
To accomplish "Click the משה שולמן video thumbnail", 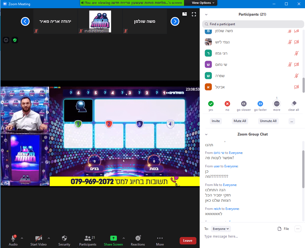I will [x=145, y=21].
